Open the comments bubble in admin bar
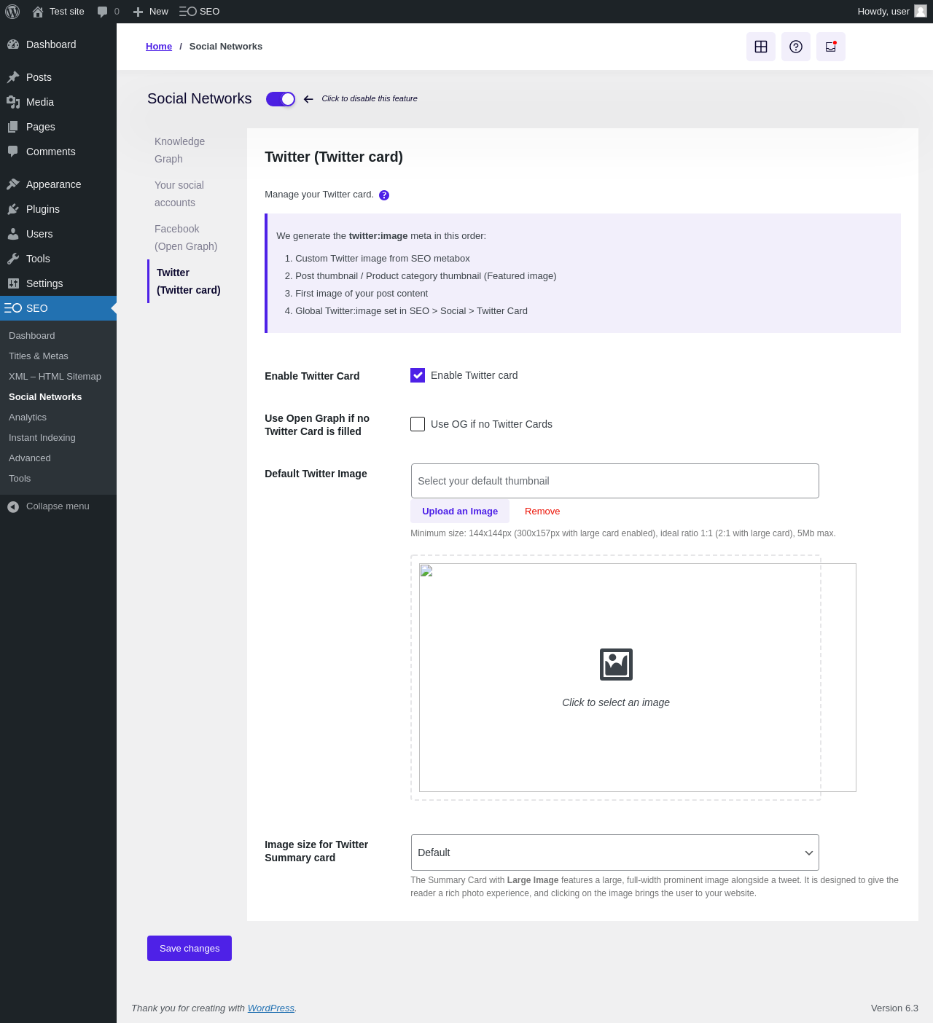This screenshot has width=933, height=1023. click(x=102, y=12)
